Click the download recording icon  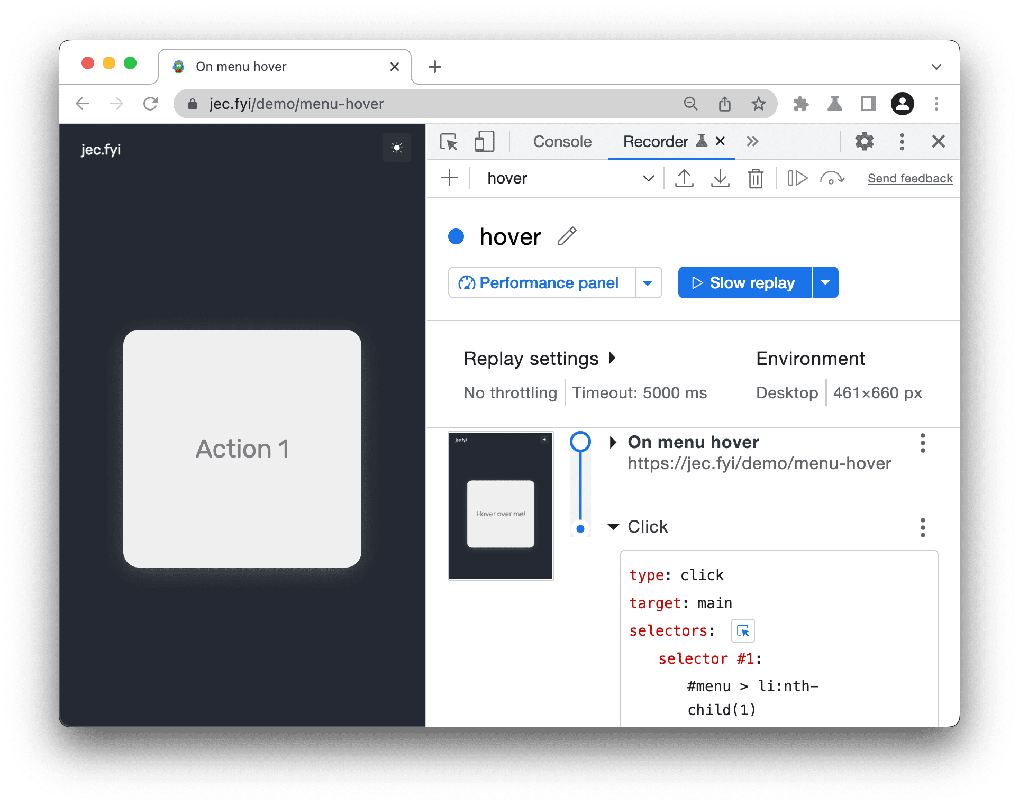click(x=718, y=179)
